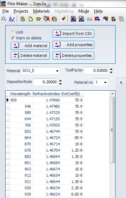Click the greyed-out gear icon in the toolbar
The image size is (126, 198).
pyautogui.click(x=4, y=19)
